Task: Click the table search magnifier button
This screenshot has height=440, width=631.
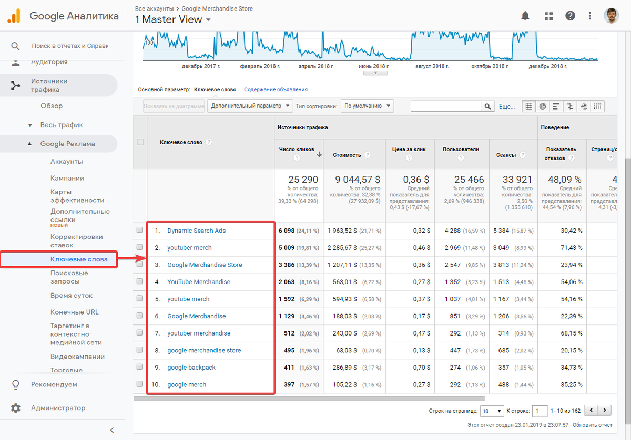Action: (x=488, y=106)
